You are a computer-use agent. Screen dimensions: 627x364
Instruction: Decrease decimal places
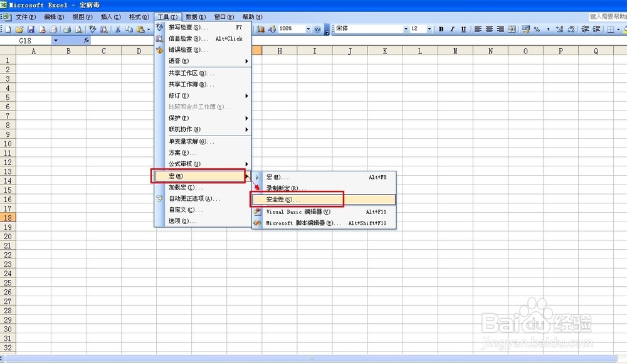click(x=571, y=29)
